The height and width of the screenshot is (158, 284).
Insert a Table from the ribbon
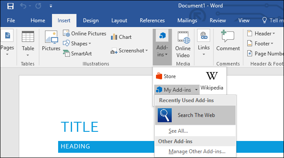[x=28, y=44]
